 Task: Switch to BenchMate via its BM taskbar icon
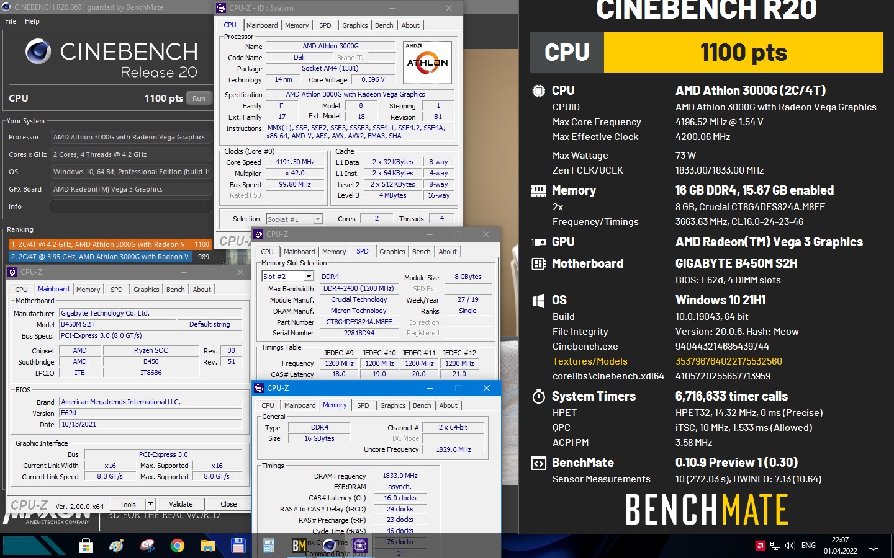click(299, 546)
